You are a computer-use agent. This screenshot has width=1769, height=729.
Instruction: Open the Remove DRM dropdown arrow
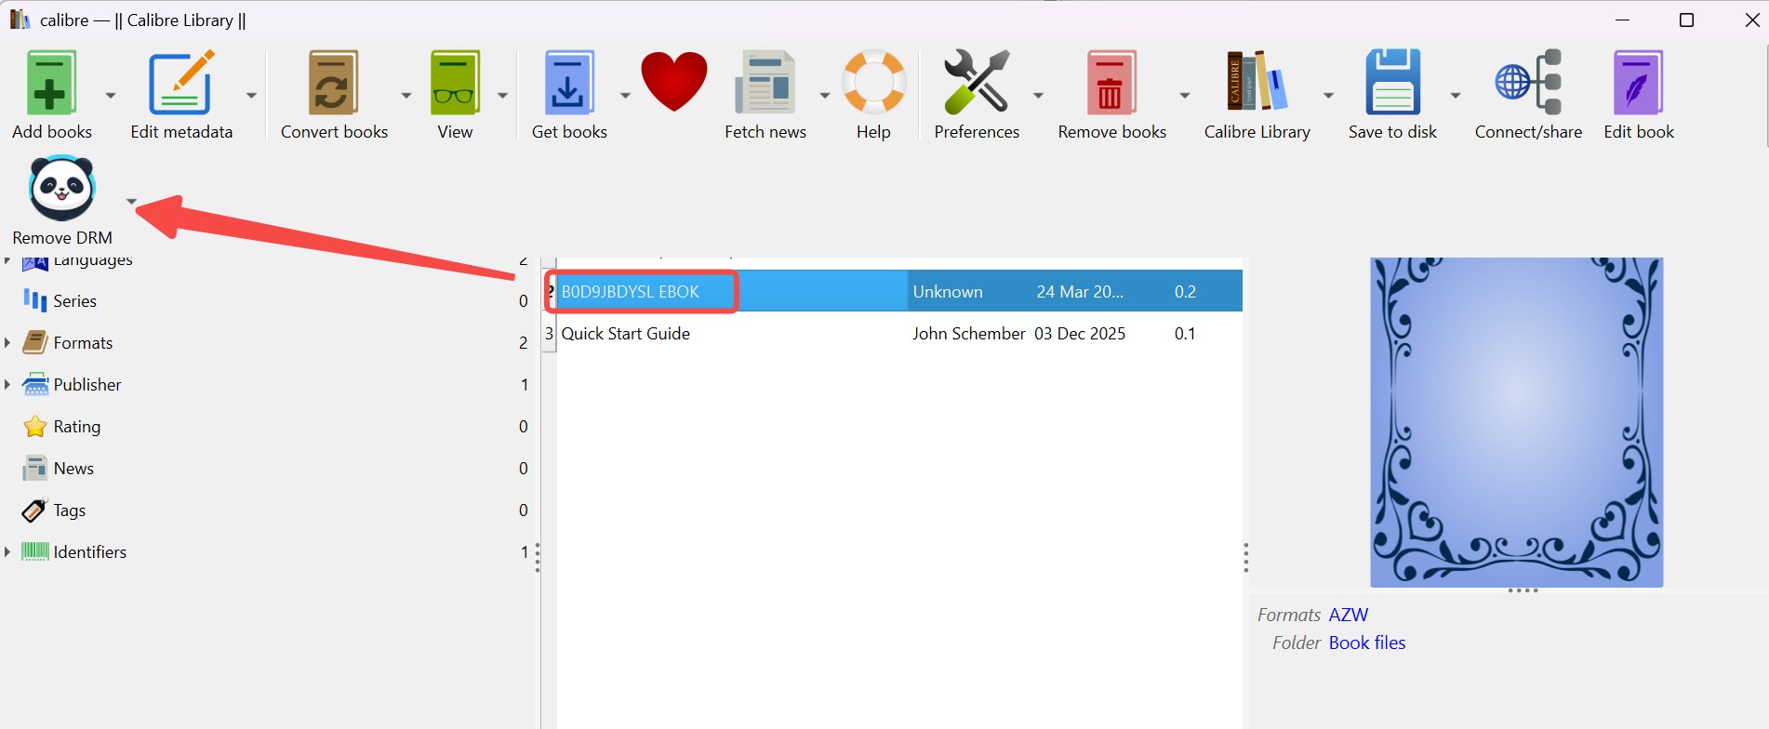[x=131, y=201]
